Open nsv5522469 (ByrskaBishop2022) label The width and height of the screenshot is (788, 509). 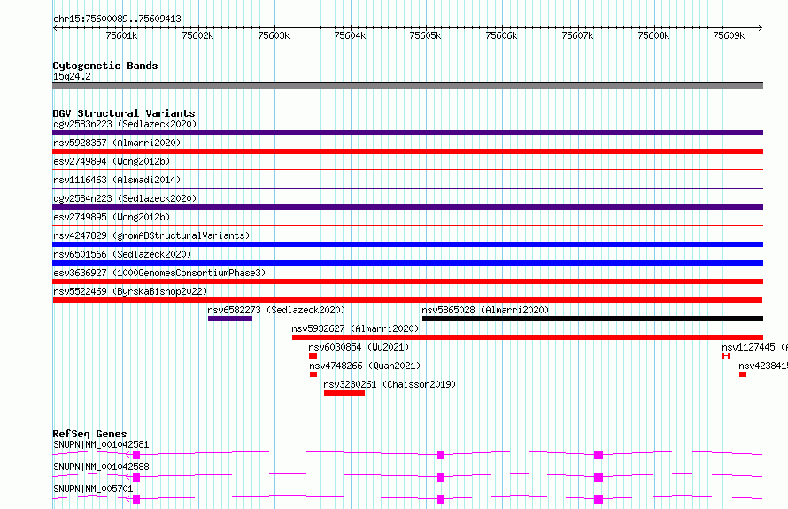coord(130,291)
